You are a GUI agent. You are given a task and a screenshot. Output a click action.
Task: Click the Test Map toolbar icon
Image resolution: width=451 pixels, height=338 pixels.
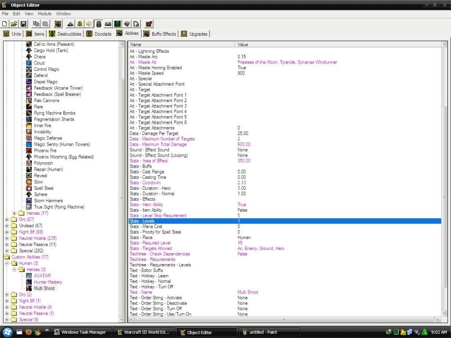[149, 24]
